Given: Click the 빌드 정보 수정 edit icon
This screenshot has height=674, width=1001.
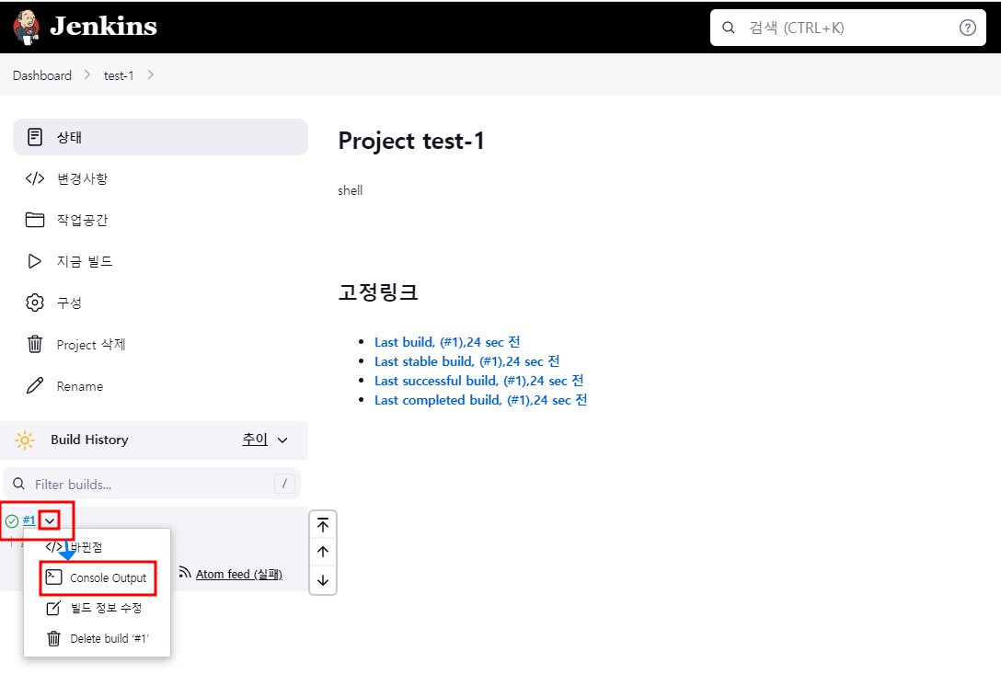Looking at the screenshot, I should [x=53, y=608].
